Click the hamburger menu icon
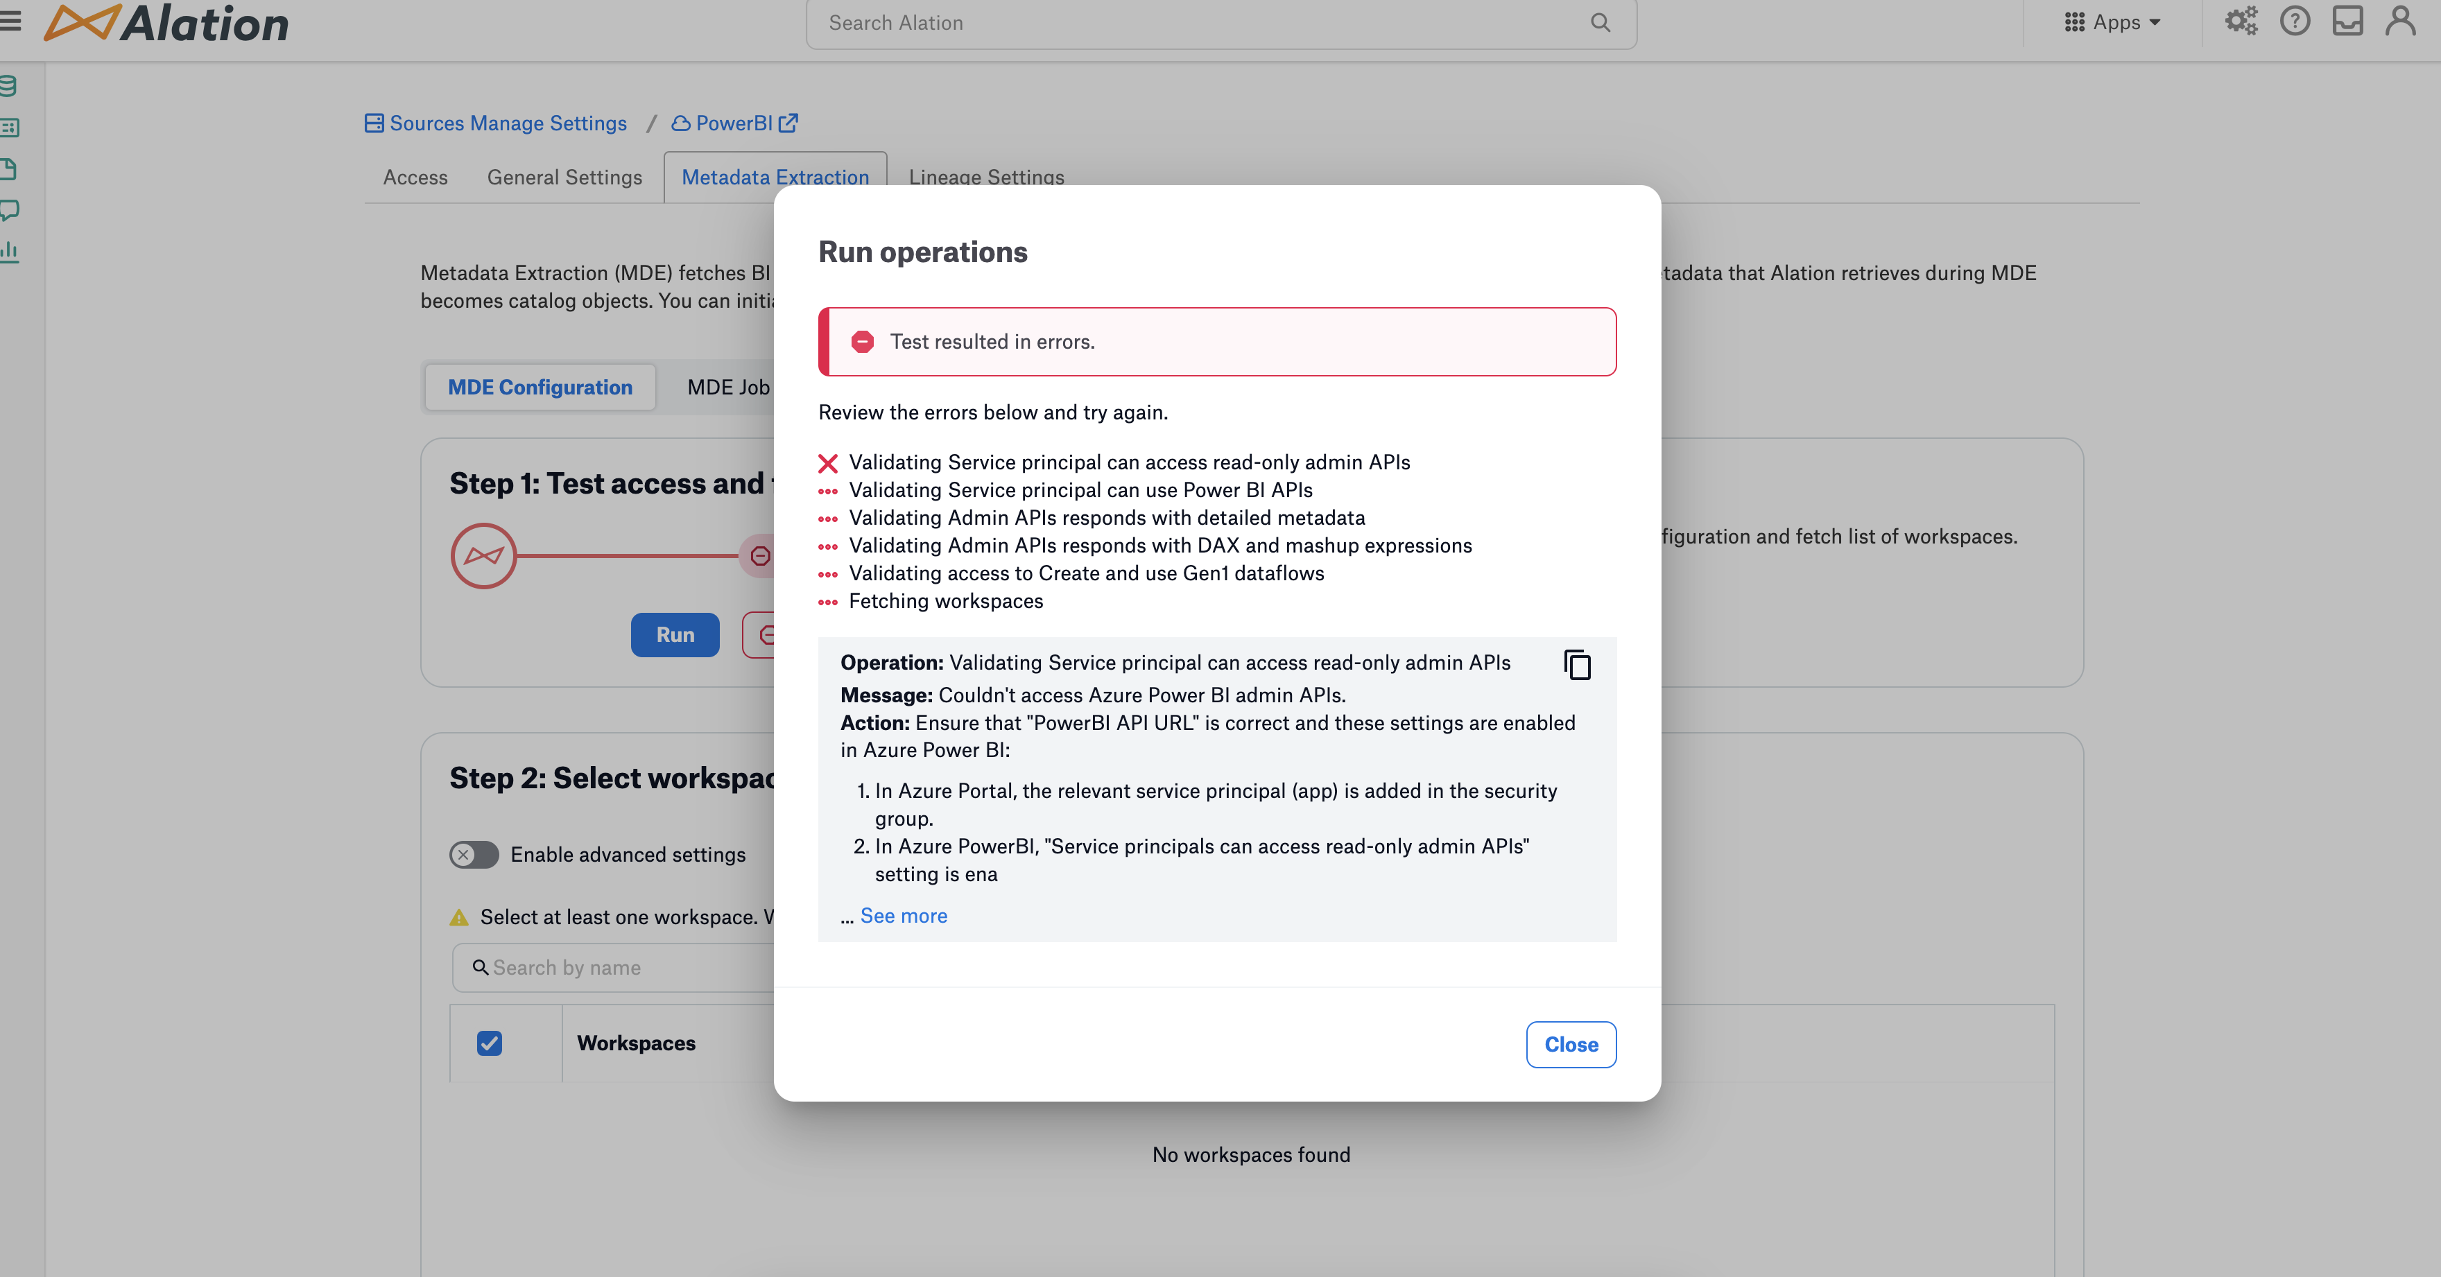This screenshot has height=1277, width=2441. click(10, 21)
